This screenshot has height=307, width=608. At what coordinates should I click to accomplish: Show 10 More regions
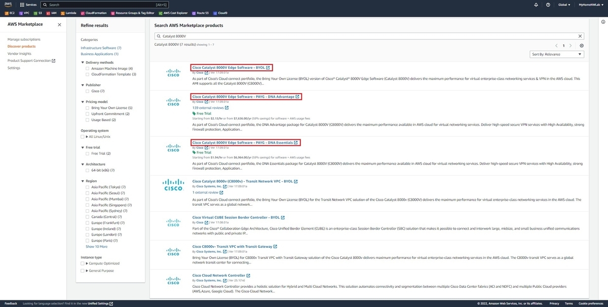coord(96,246)
